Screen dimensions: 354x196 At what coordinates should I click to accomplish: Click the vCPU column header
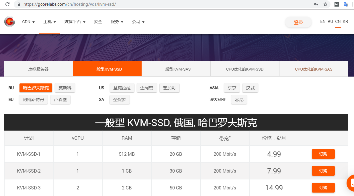click(78, 138)
